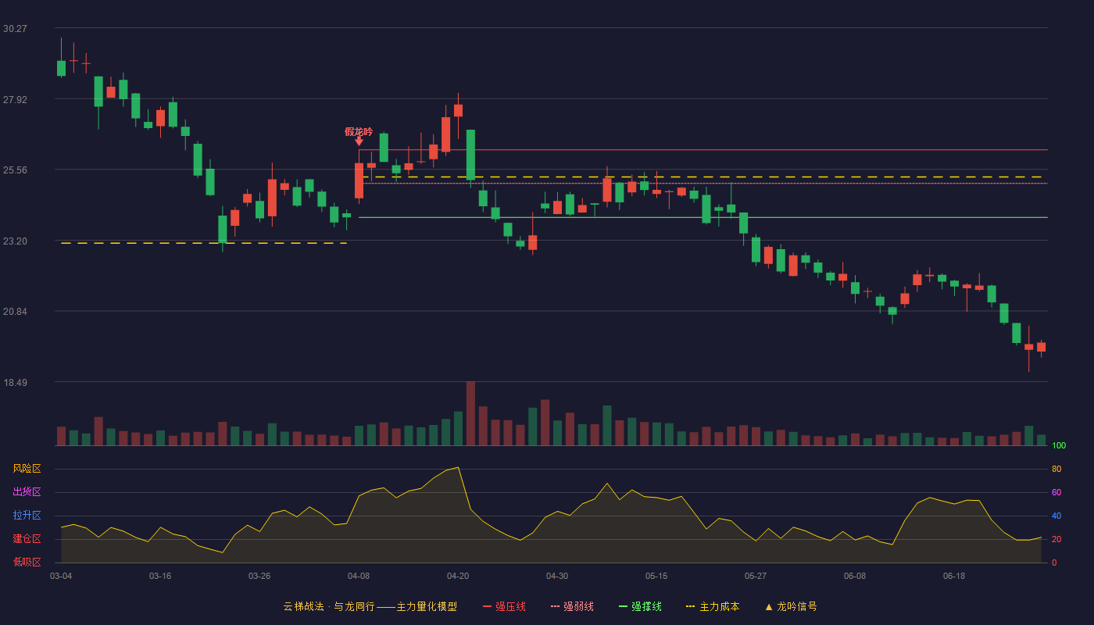
Task: Click the 03-26 date label
Action: click(259, 576)
